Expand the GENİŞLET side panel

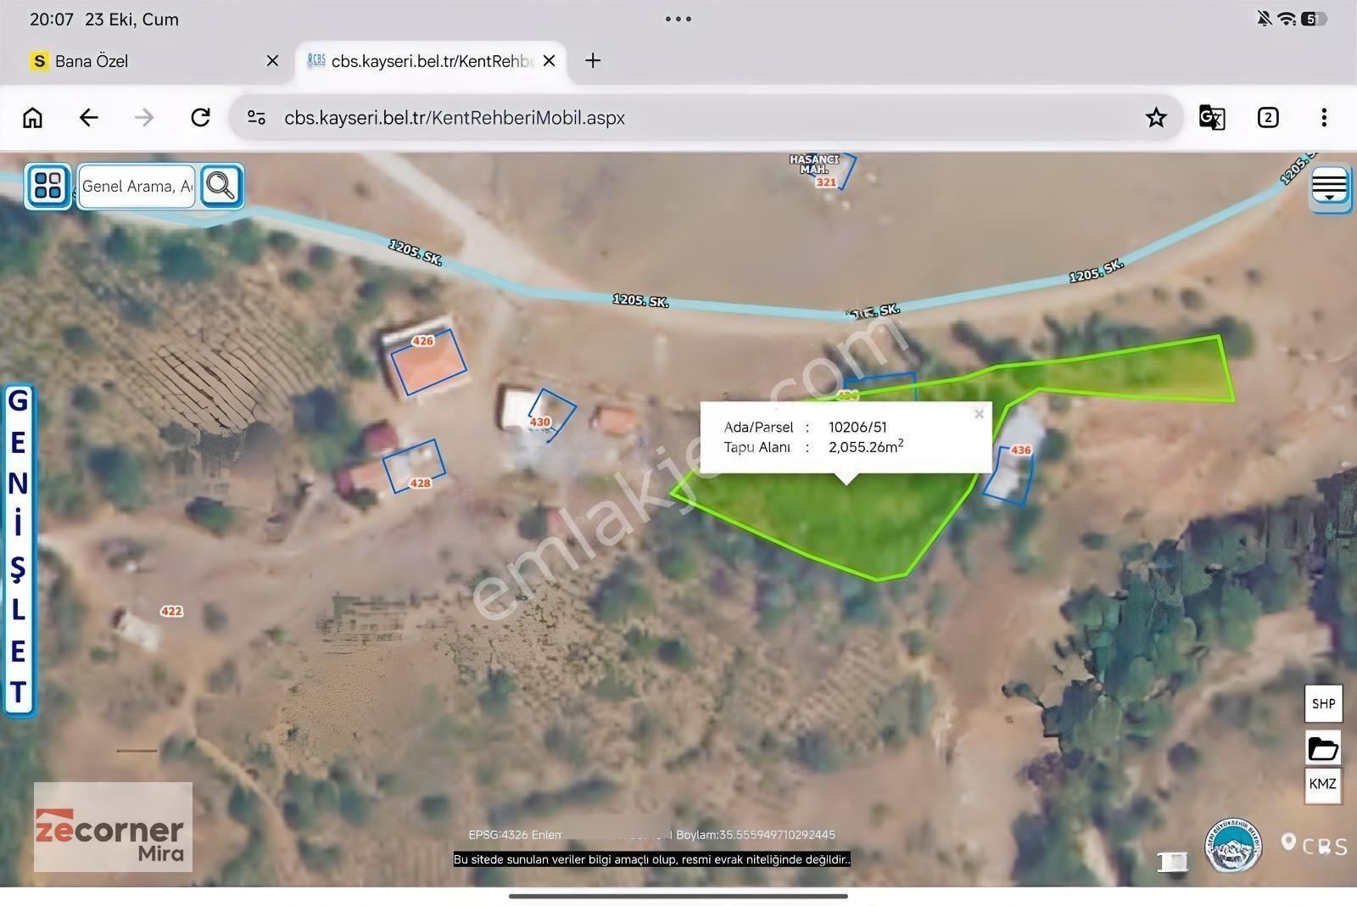click(x=18, y=549)
